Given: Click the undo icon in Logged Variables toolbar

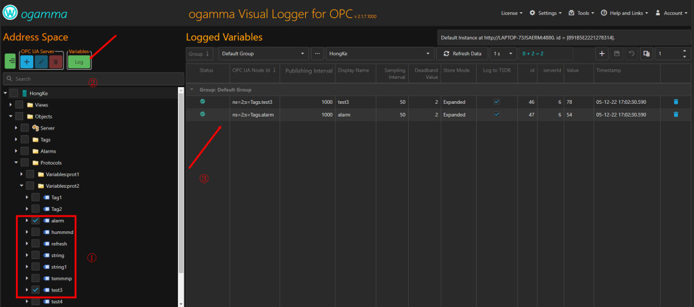Looking at the screenshot, I should pyautogui.click(x=632, y=53).
